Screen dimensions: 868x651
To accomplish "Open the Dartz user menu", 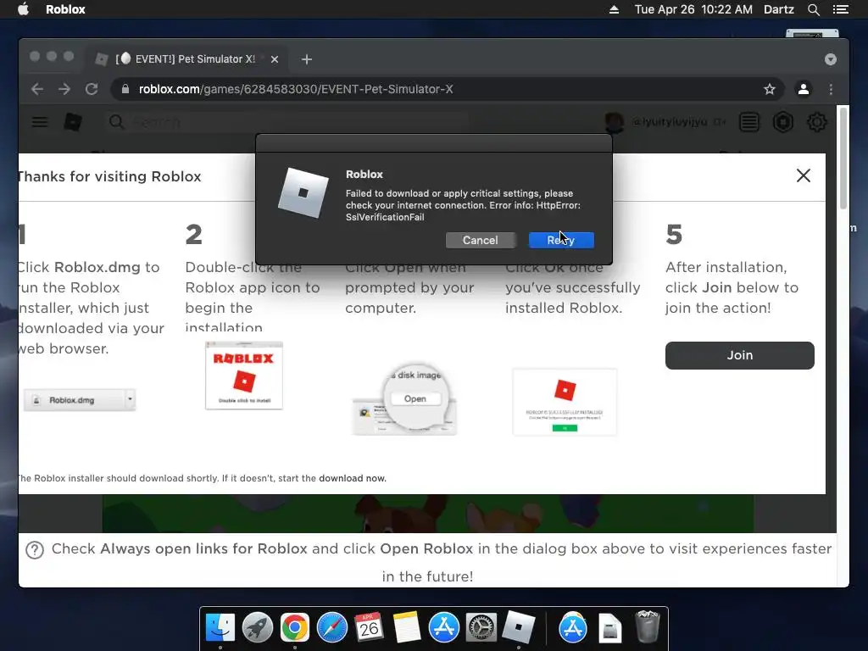I will (x=778, y=9).
